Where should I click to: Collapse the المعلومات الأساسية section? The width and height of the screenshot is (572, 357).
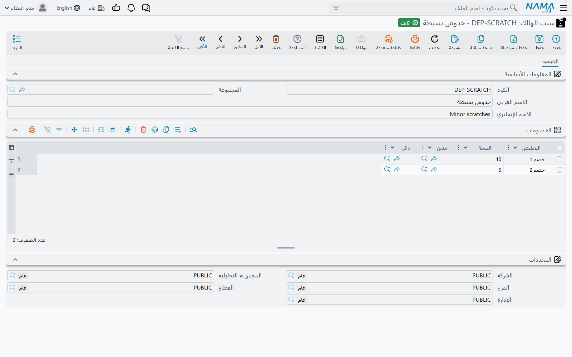tap(15, 74)
